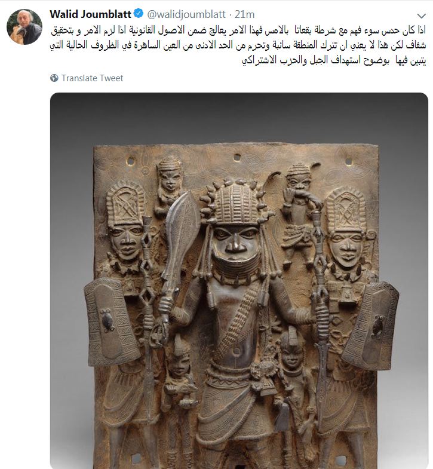Click the Translate Tweet link

(92, 78)
